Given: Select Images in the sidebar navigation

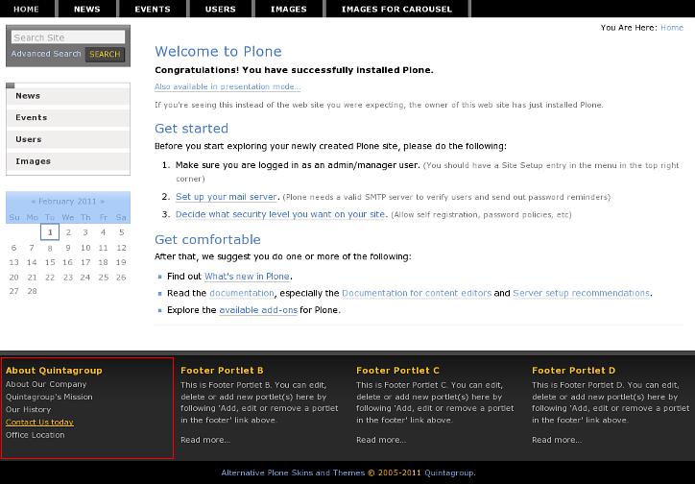Looking at the screenshot, I should (68, 161).
